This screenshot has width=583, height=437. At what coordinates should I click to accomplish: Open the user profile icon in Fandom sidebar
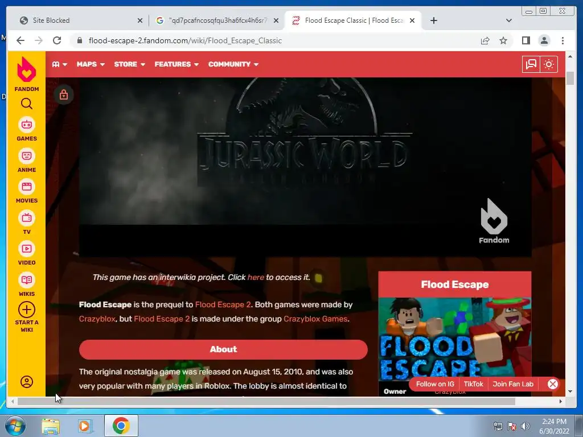pyautogui.click(x=26, y=382)
